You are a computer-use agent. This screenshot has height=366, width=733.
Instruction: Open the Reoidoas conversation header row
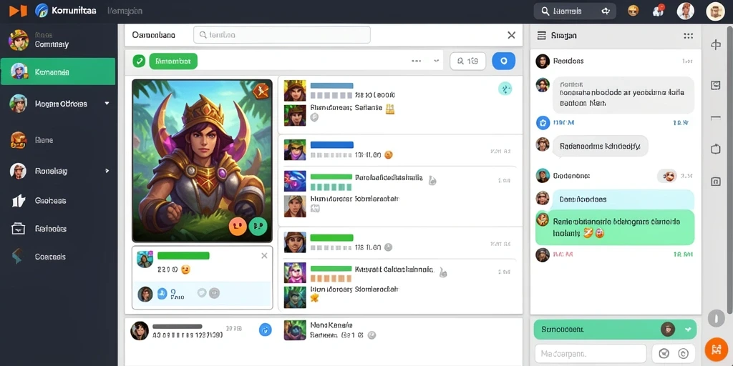coord(615,61)
